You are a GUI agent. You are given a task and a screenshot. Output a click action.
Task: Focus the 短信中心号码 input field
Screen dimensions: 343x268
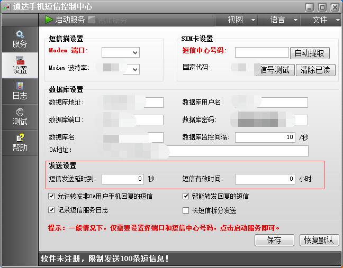[262, 52]
